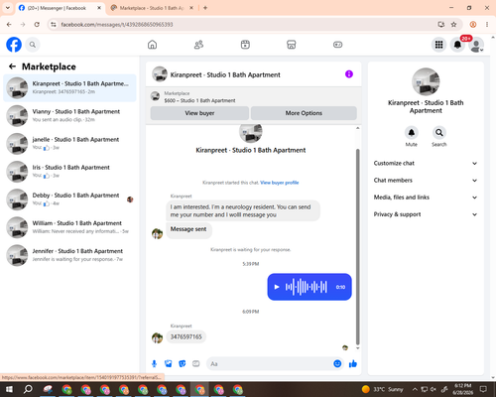Open the Windows notification center icon
Viewport: 496px width, 397px height.
click(x=483, y=389)
